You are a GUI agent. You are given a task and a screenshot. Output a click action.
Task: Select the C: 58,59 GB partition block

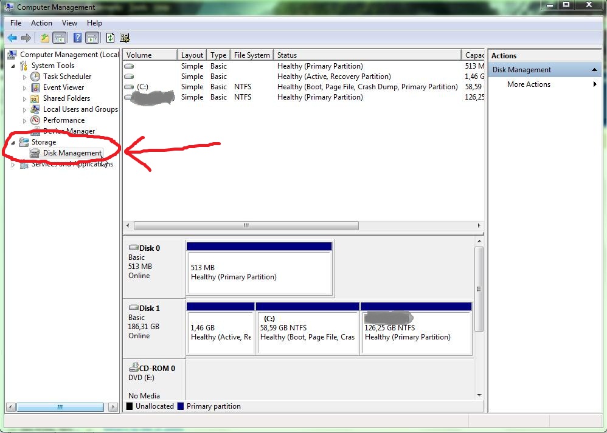tap(307, 329)
